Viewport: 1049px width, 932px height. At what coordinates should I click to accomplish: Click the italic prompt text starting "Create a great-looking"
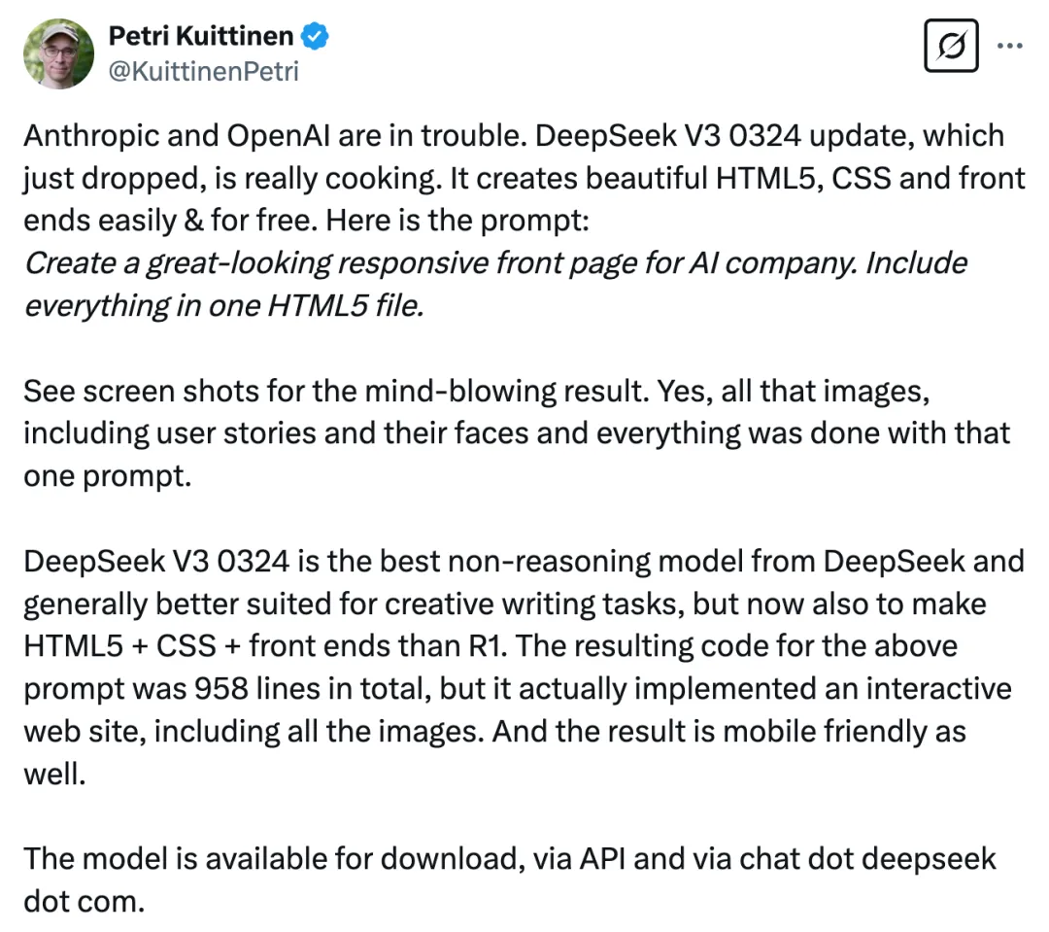tap(494, 263)
